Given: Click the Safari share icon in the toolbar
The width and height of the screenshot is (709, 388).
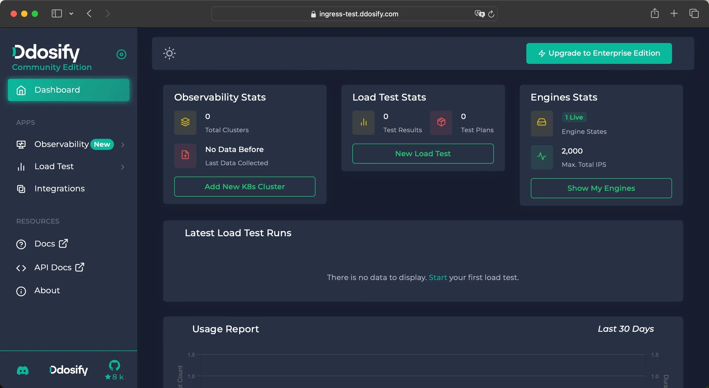Looking at the screenshot, I should point(655,13).
